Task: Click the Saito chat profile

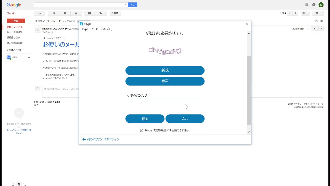Action: click(12, 57)
